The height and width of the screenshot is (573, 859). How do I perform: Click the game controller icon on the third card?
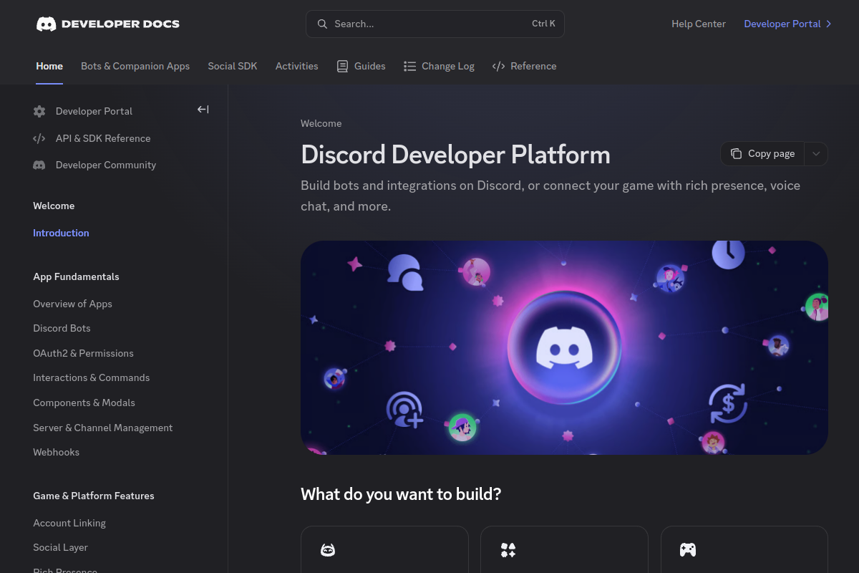(x=688, y=550)
